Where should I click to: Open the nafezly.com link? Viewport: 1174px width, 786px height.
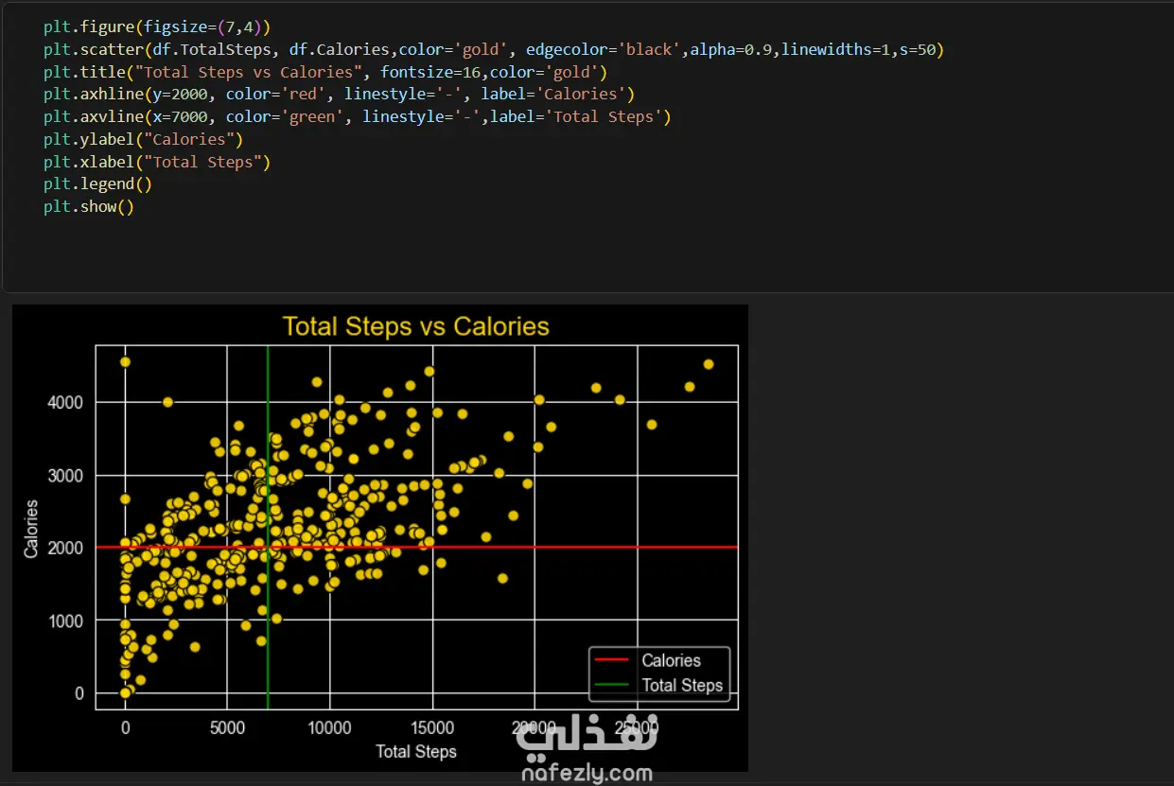[x=587, y=774]
